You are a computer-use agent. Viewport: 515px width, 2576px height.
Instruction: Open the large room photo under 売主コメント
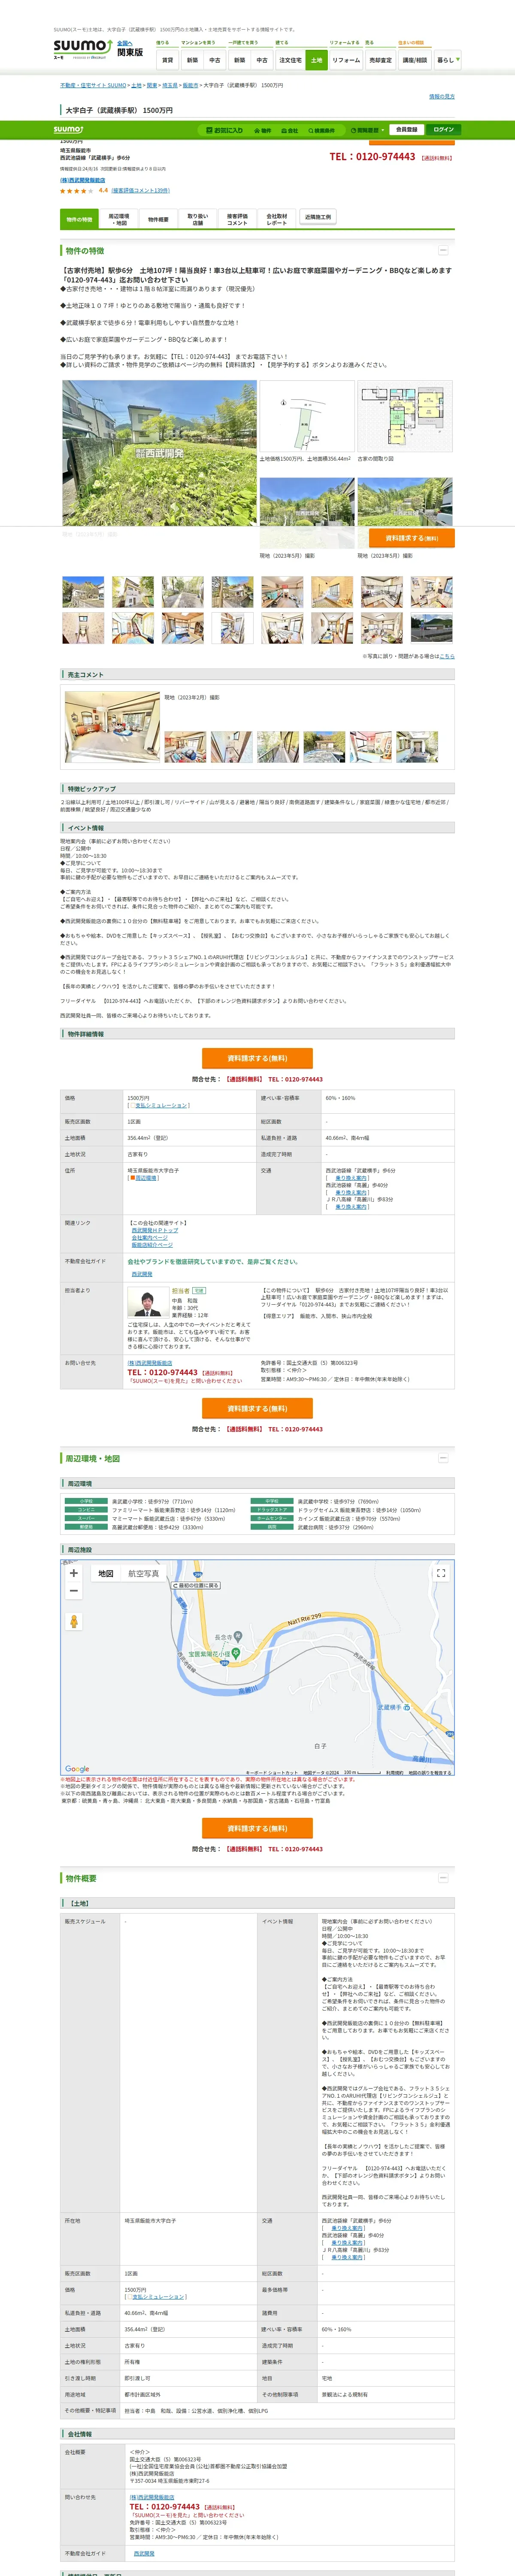point(112,727)
